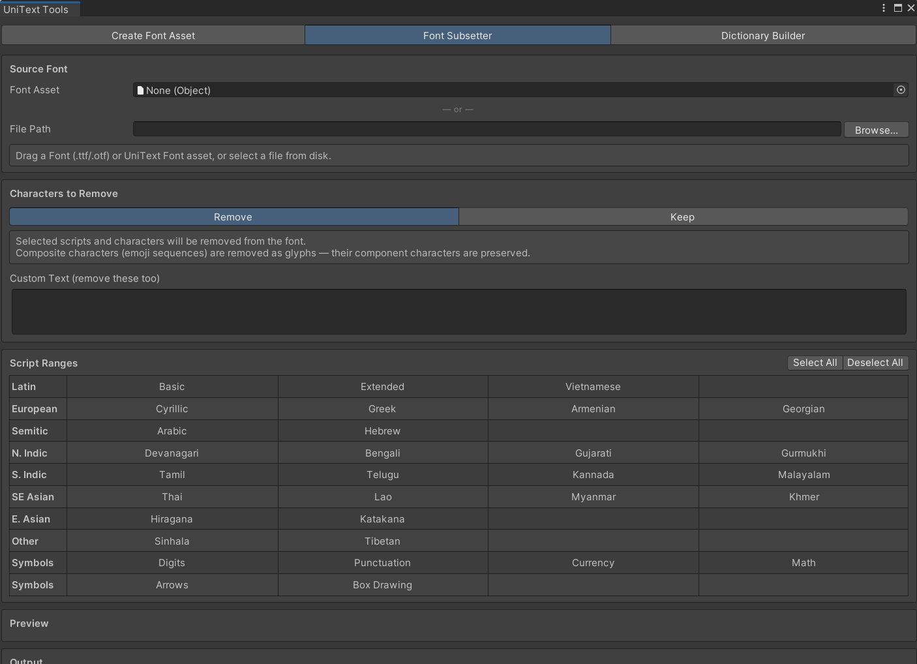Toggle the Math symbol range
This screenshot has height=664, width=917.
804,563
